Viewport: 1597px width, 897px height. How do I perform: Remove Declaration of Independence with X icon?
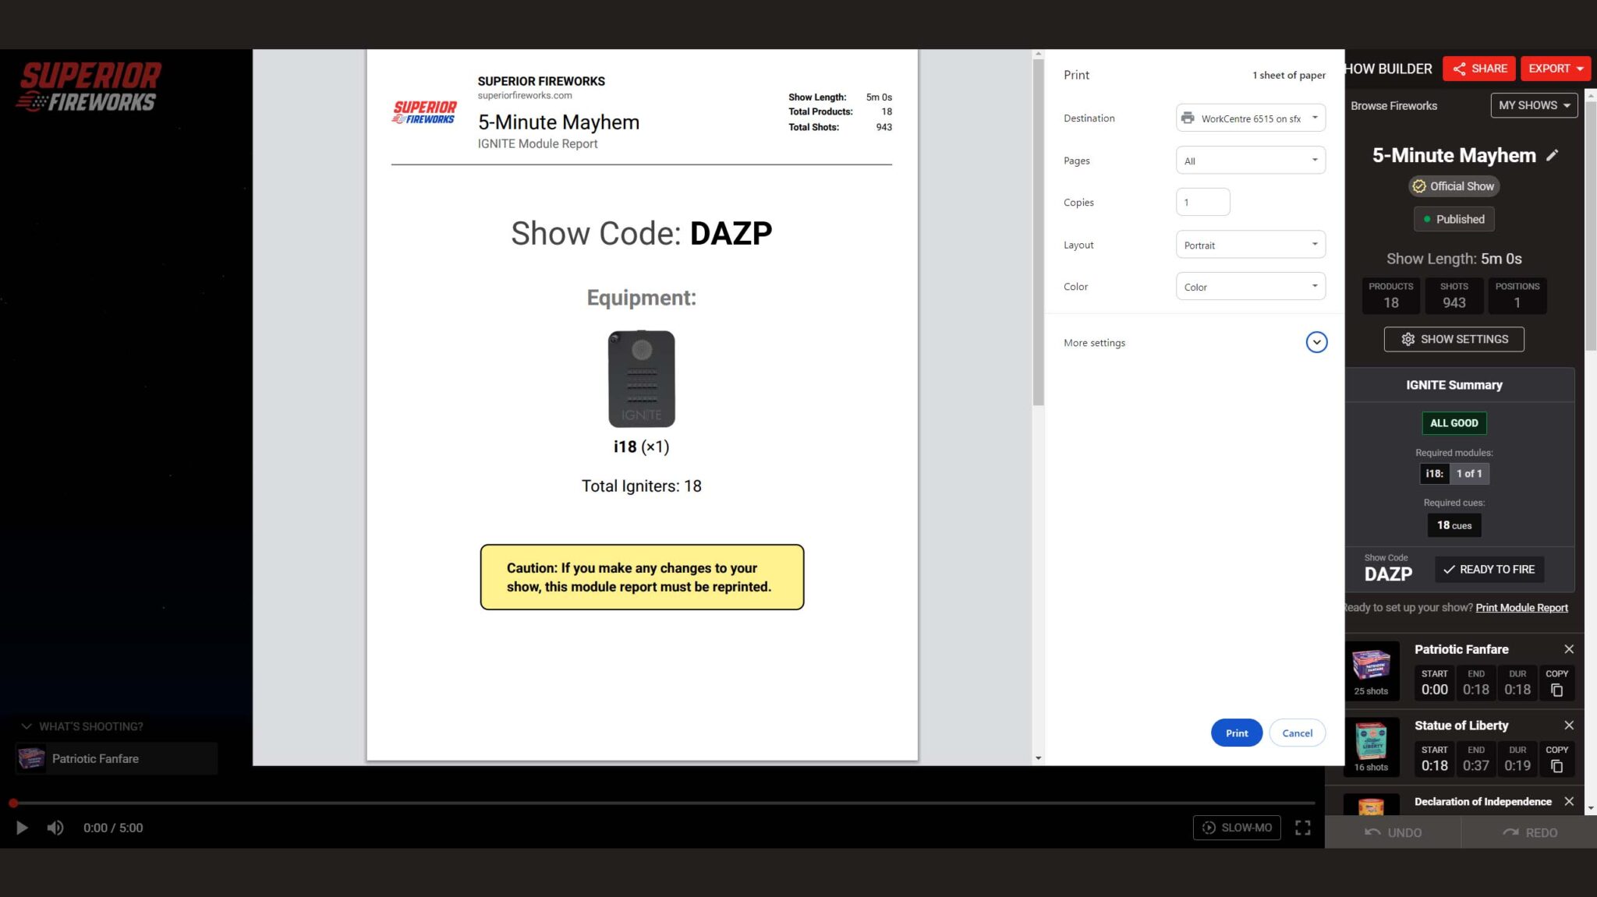(1569, 801)
